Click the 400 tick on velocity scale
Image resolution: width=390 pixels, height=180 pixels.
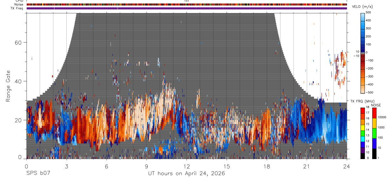tap(369, 20)
